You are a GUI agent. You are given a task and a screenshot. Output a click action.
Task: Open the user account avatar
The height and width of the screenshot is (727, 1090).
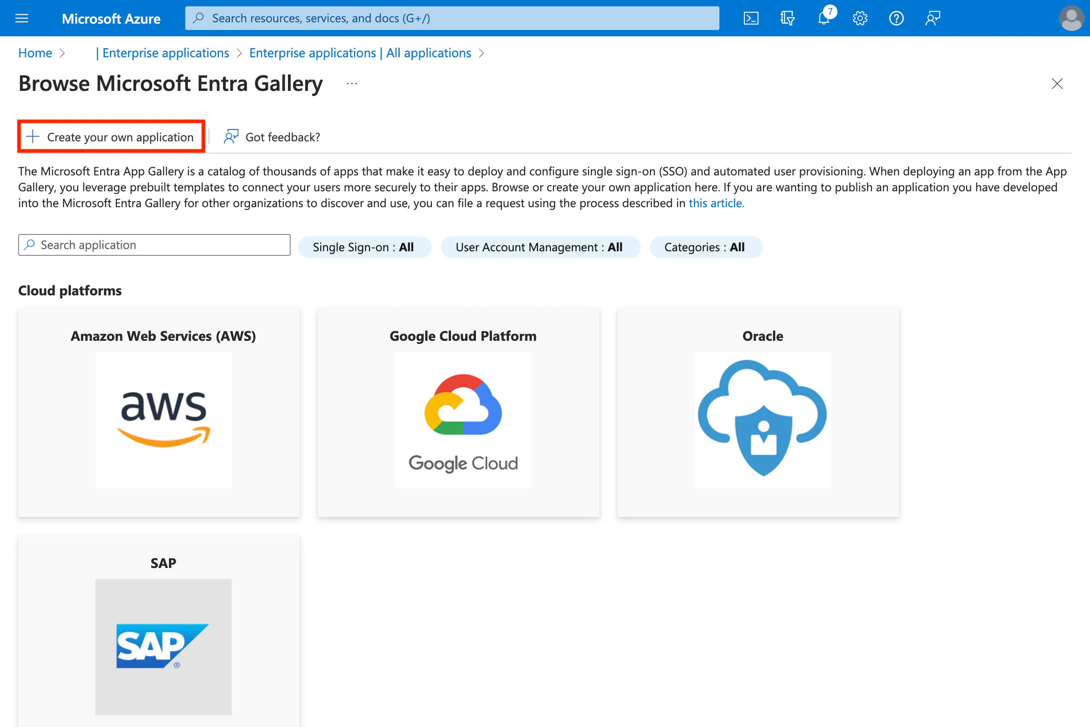1071,18
